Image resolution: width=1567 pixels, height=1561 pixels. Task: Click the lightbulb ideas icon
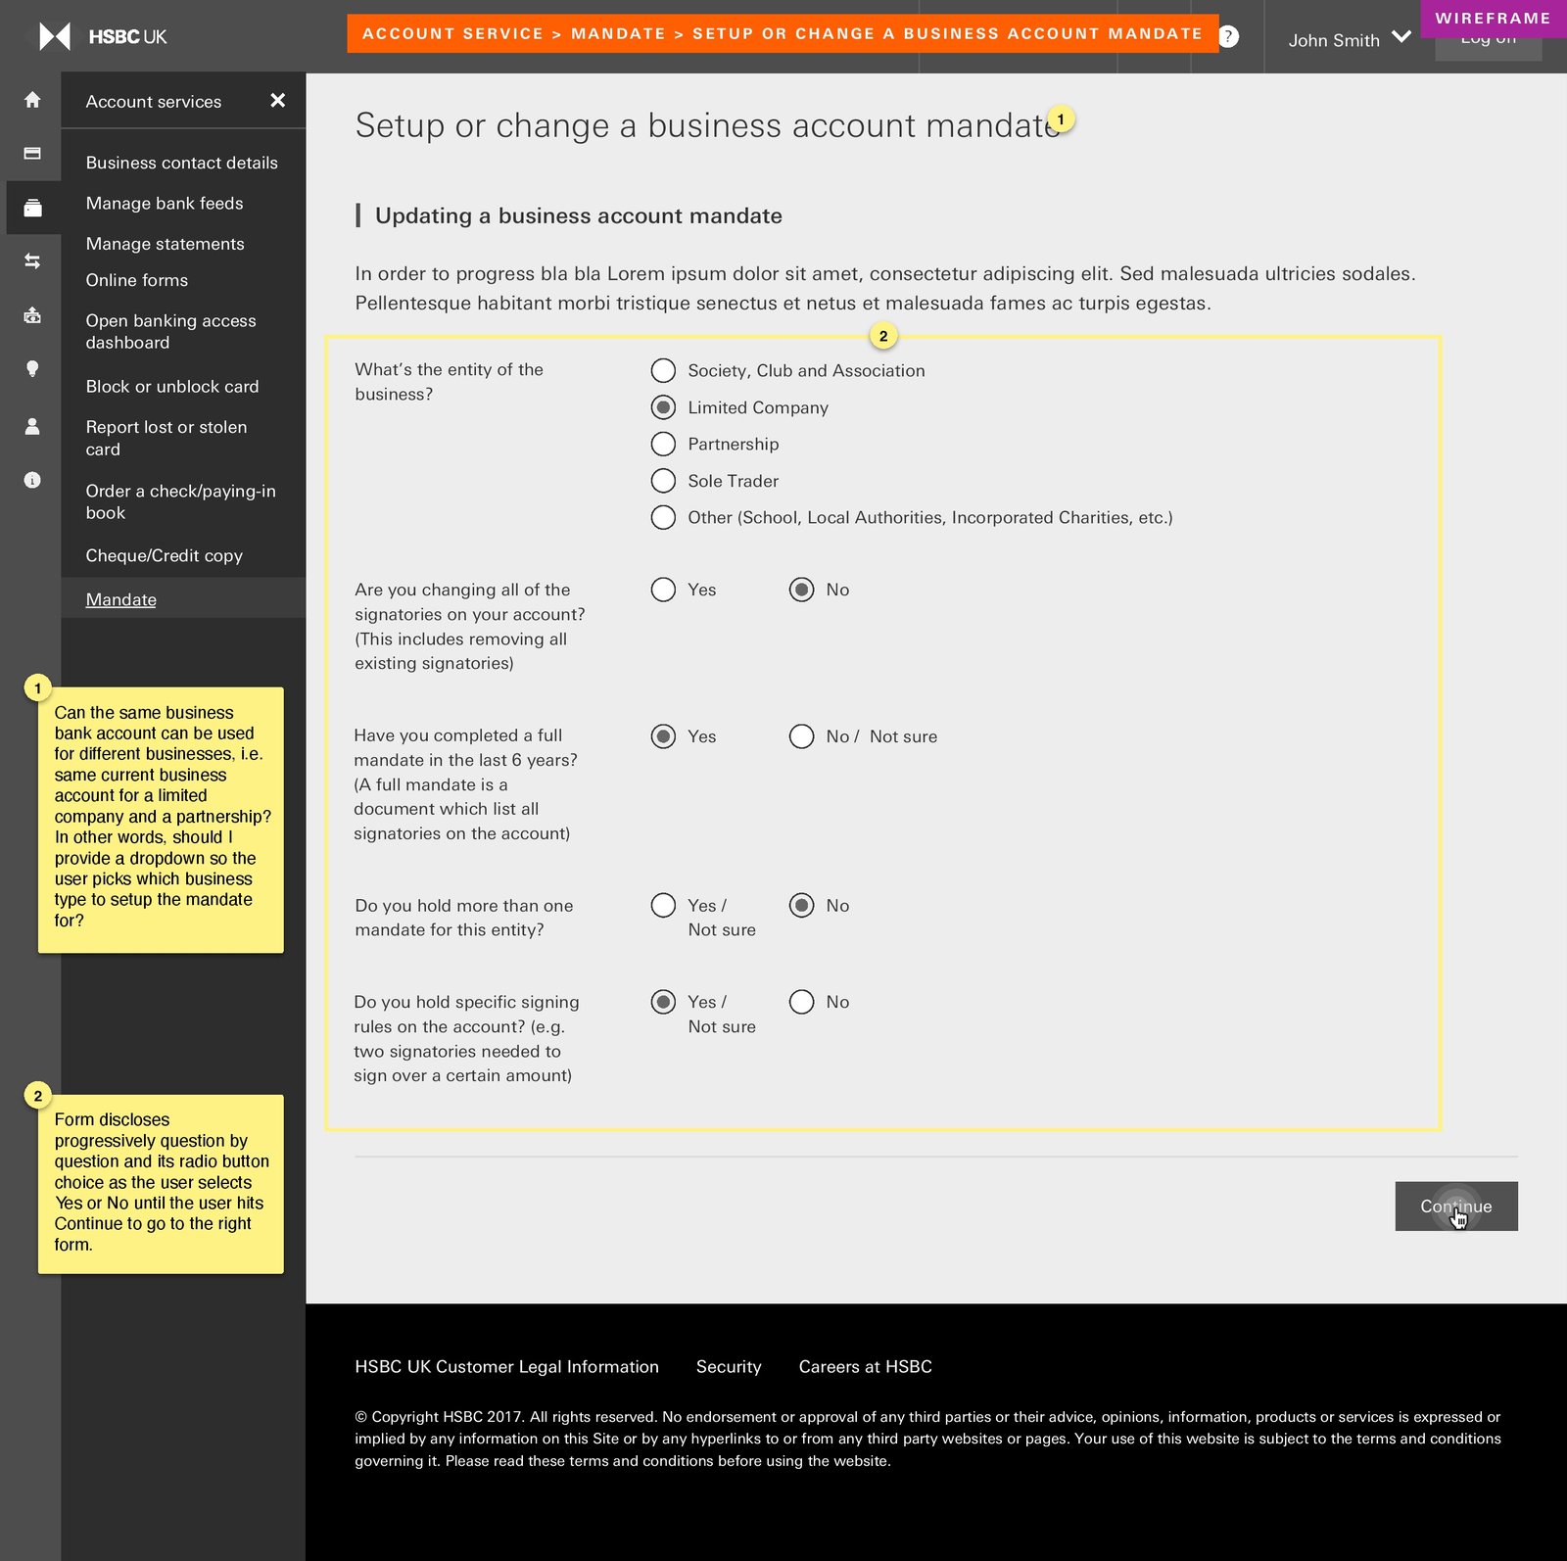[32, 370]
